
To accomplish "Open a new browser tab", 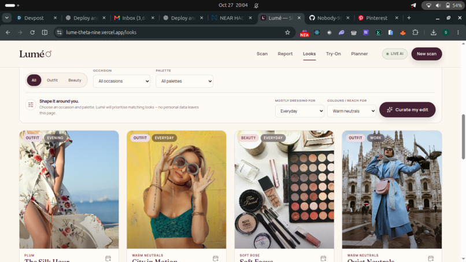I will pos(409,18).
